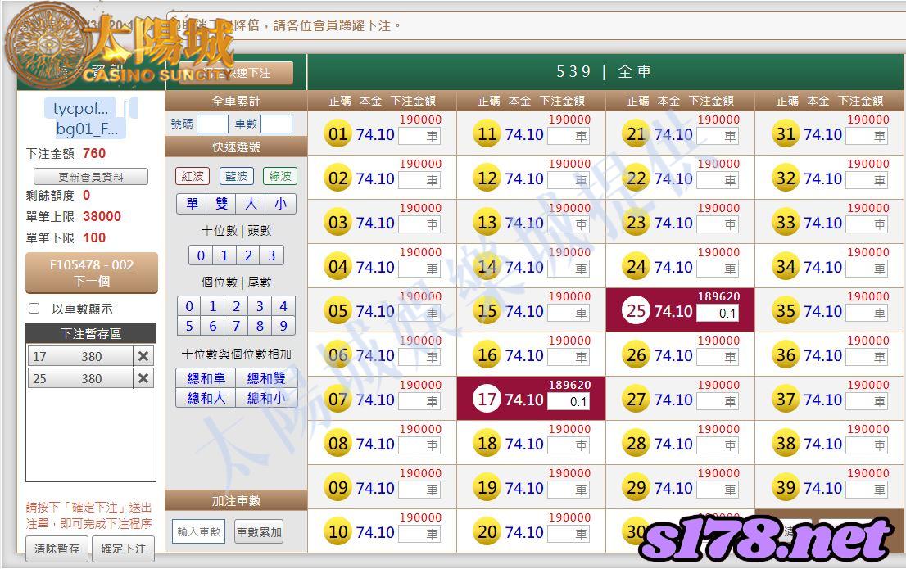Select yellow ball number 13
This screenshot has width=906, height=569.
487,223
